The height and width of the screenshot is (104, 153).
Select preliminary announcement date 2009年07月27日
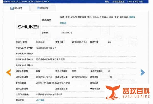44,77
